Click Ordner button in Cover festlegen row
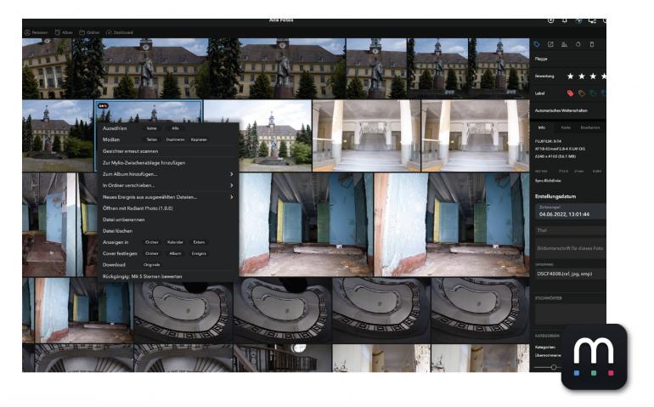 coord(152,253)
